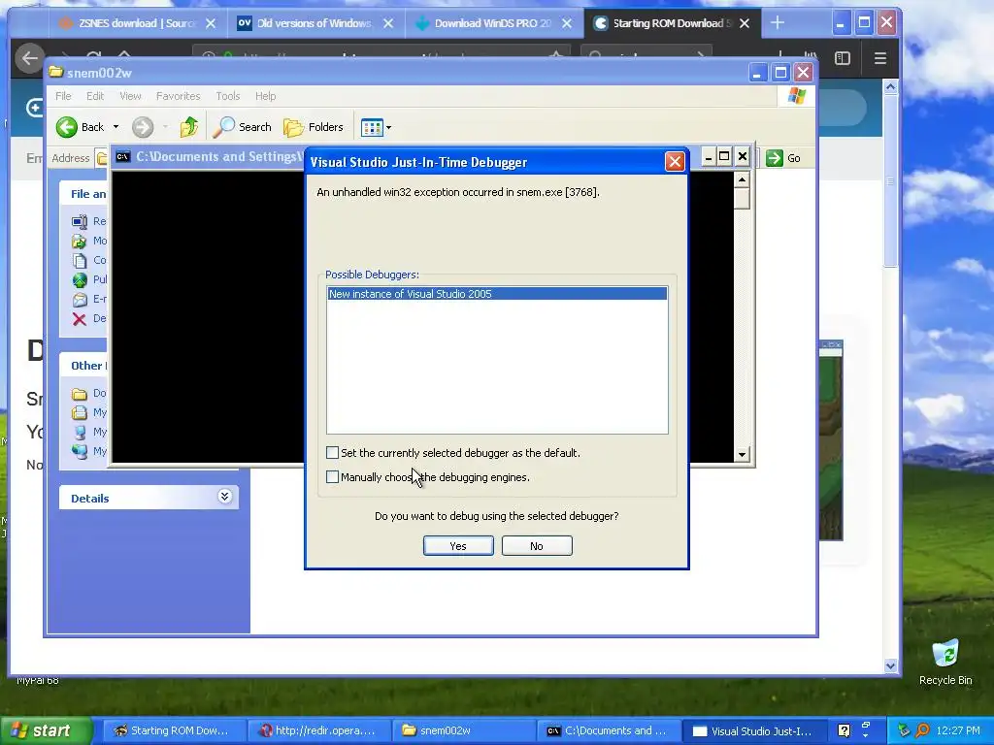Toggle the Folders pane in Explorer
Image resolution: width=994 pixels, height=745 pixels.
(x=314, y=127)
